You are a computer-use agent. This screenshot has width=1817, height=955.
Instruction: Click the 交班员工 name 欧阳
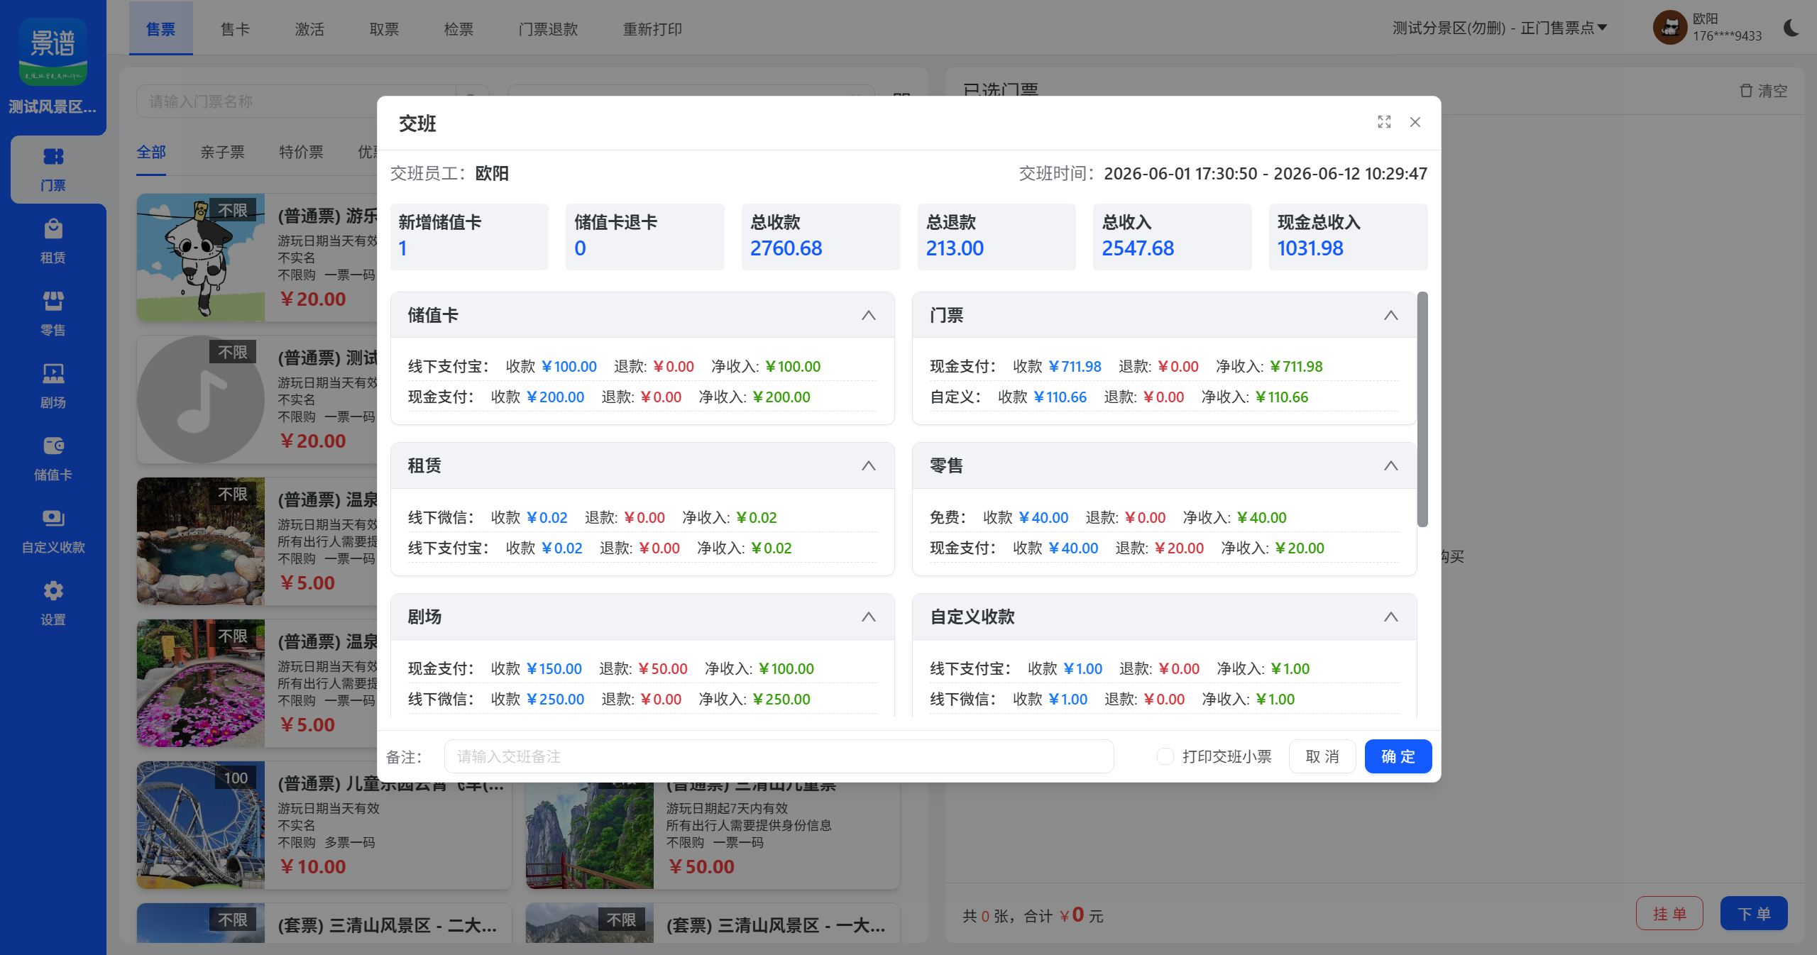(x=492, y=173)
